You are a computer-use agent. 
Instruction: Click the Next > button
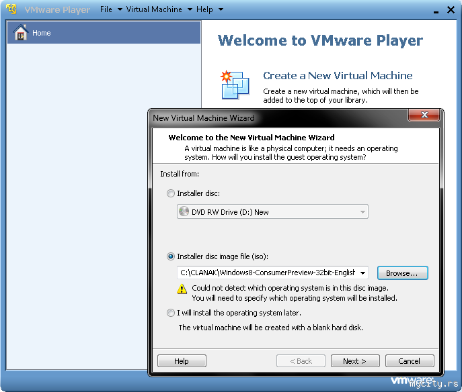[355, 361]
